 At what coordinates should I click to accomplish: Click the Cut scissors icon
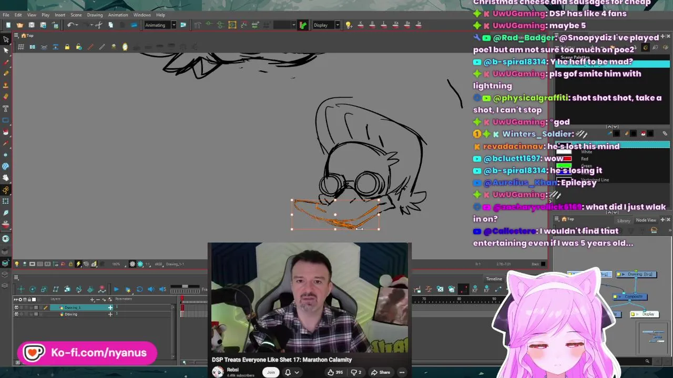click(99, 25)
